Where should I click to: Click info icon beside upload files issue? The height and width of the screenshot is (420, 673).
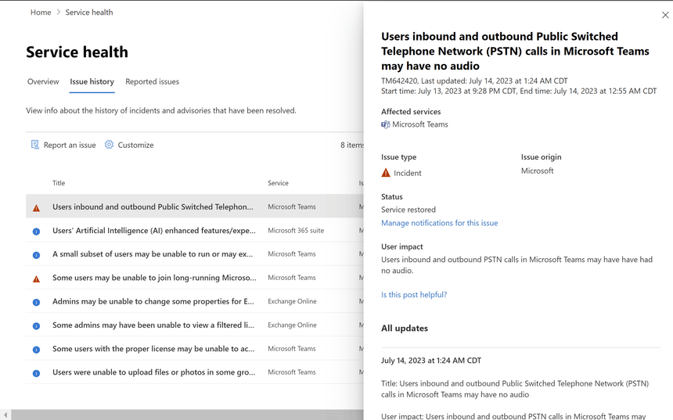pyautogui.click(x=36, y=373)
